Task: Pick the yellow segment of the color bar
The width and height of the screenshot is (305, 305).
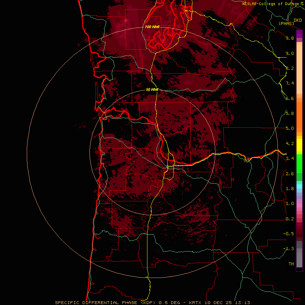Action: click(299, 145)
